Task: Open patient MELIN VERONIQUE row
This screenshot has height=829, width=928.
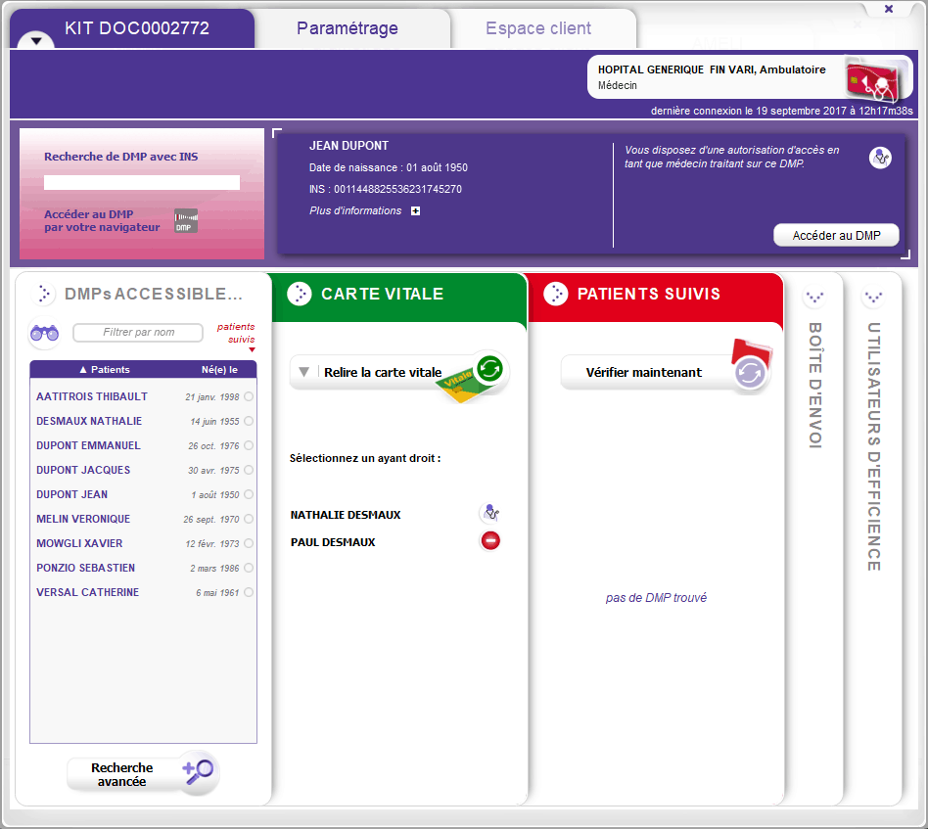Action: click(143, 519)
